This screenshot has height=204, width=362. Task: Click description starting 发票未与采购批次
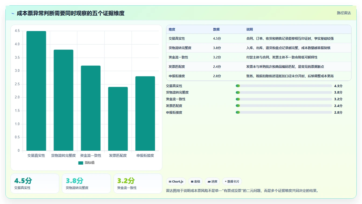tap(285, 67)
